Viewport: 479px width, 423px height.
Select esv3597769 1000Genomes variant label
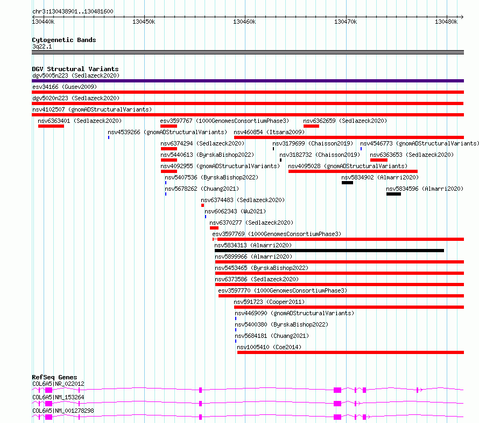click(277, 234)
